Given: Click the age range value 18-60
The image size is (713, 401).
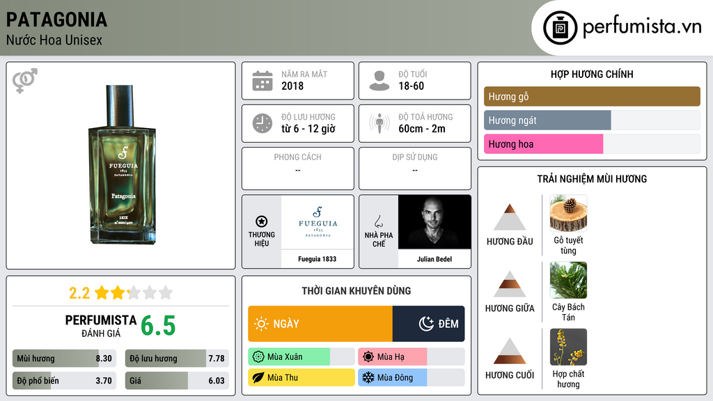Looking at the screenshot, I should pyautogui.click(x=411, y=86).
